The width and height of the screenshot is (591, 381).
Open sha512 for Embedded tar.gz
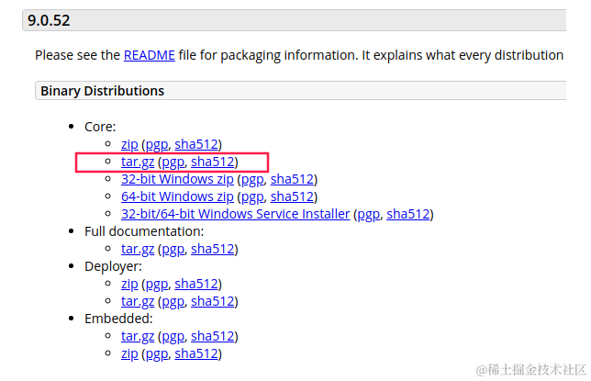(x=213, y=337)
